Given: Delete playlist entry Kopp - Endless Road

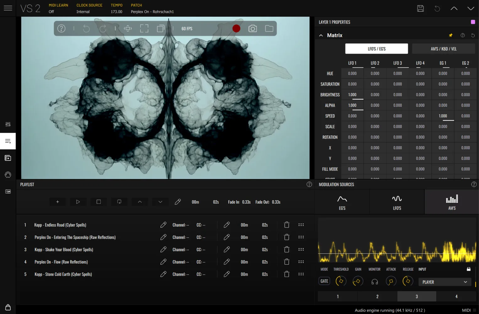Looking at the screenshot, I should coord(286,225).
